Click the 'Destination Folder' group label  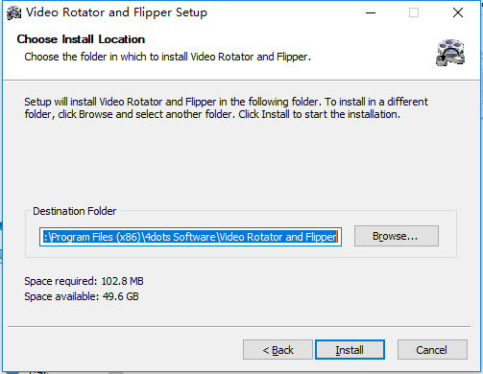point(75,211)
